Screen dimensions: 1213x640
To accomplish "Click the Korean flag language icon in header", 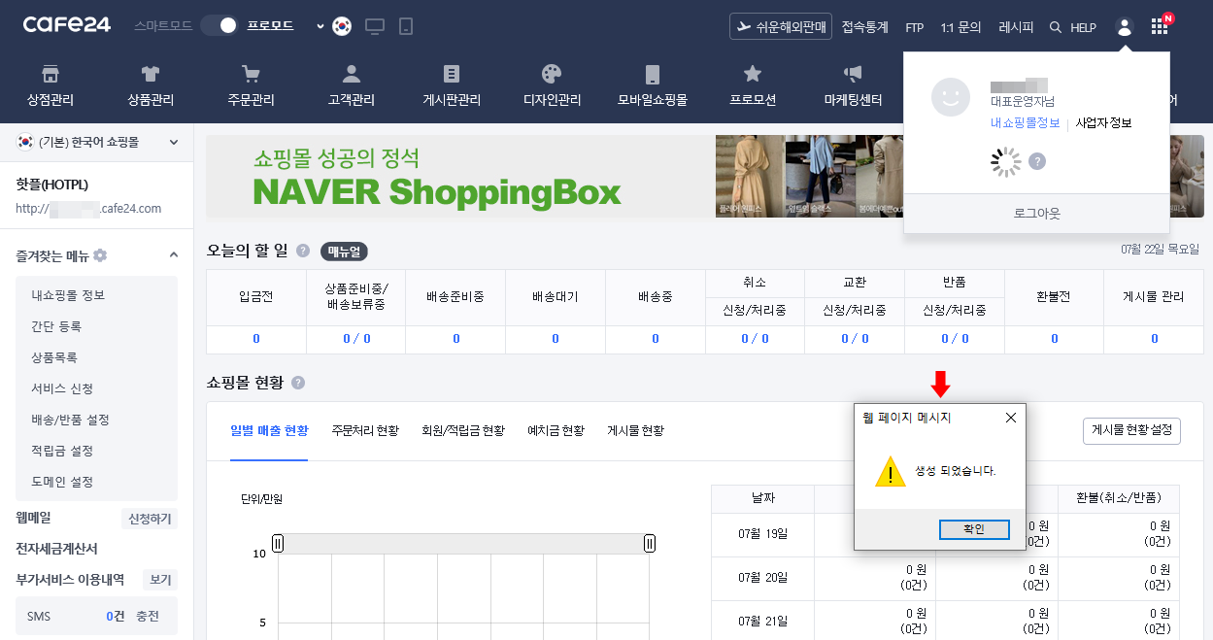I will click(341, 26).
